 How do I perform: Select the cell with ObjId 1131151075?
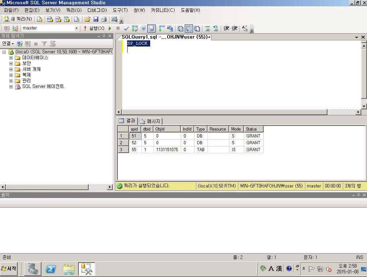167,150
